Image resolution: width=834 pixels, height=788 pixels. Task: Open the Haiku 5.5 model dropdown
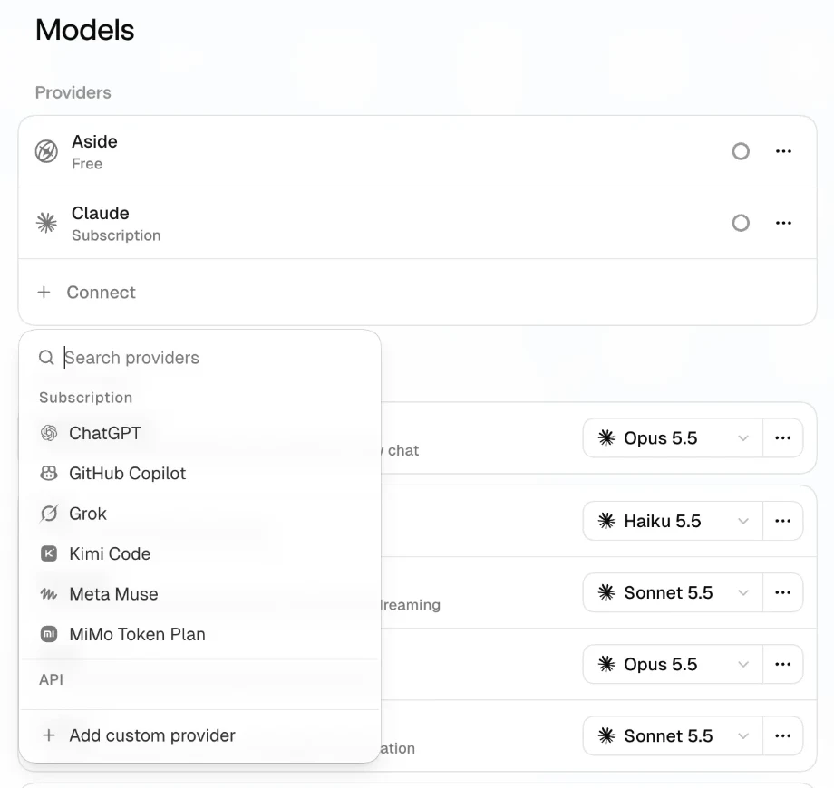pos(673,521)
